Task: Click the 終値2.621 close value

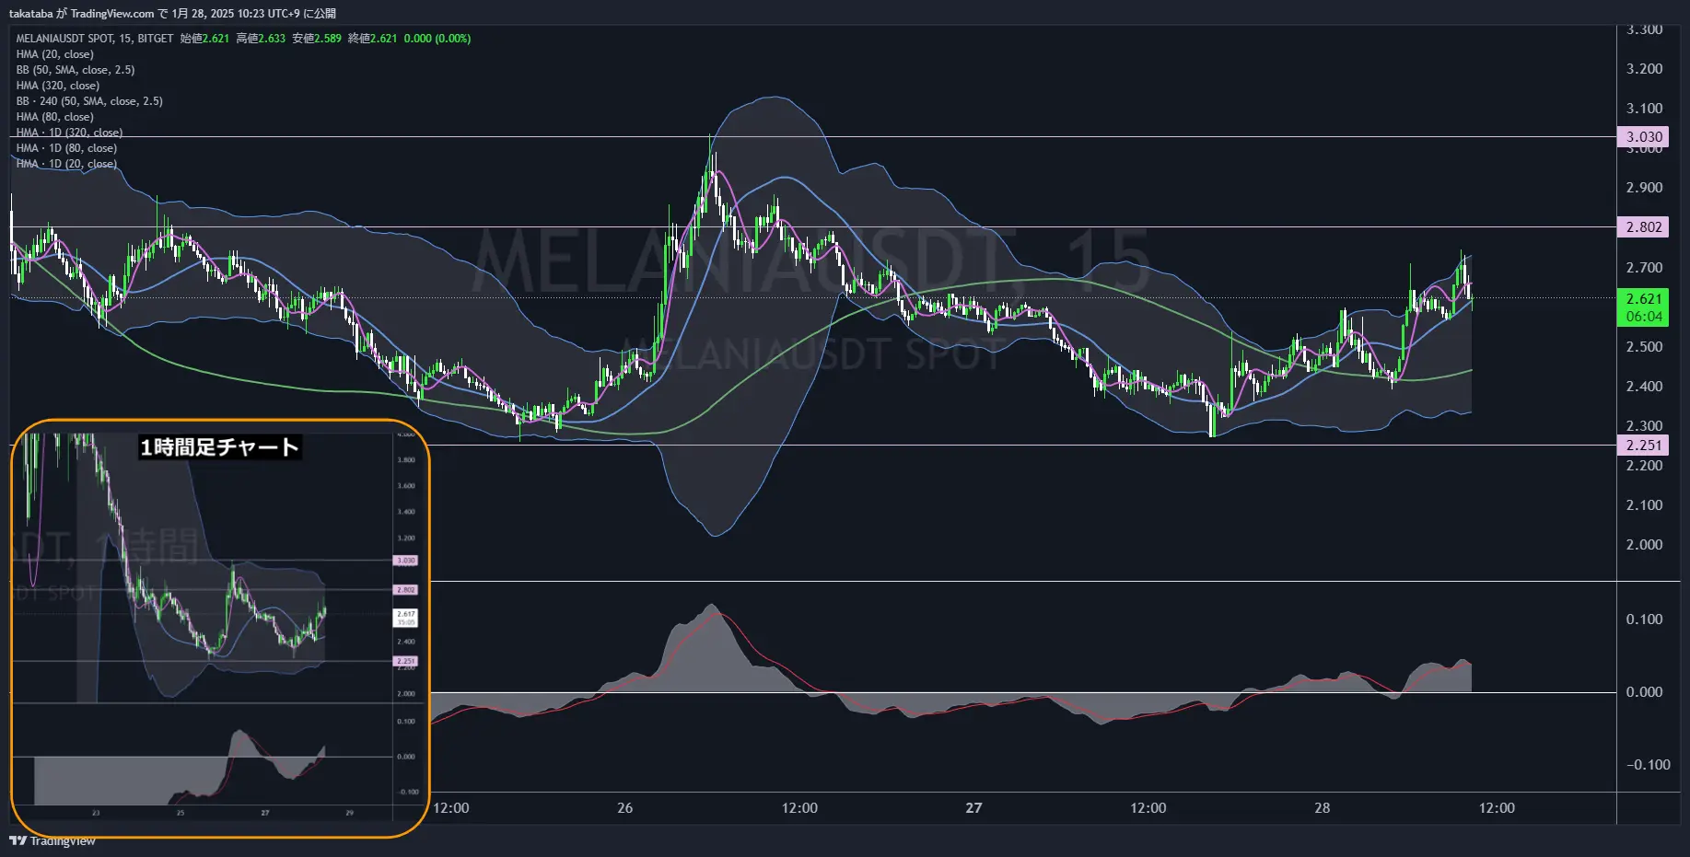Action: tap(372, 39)
